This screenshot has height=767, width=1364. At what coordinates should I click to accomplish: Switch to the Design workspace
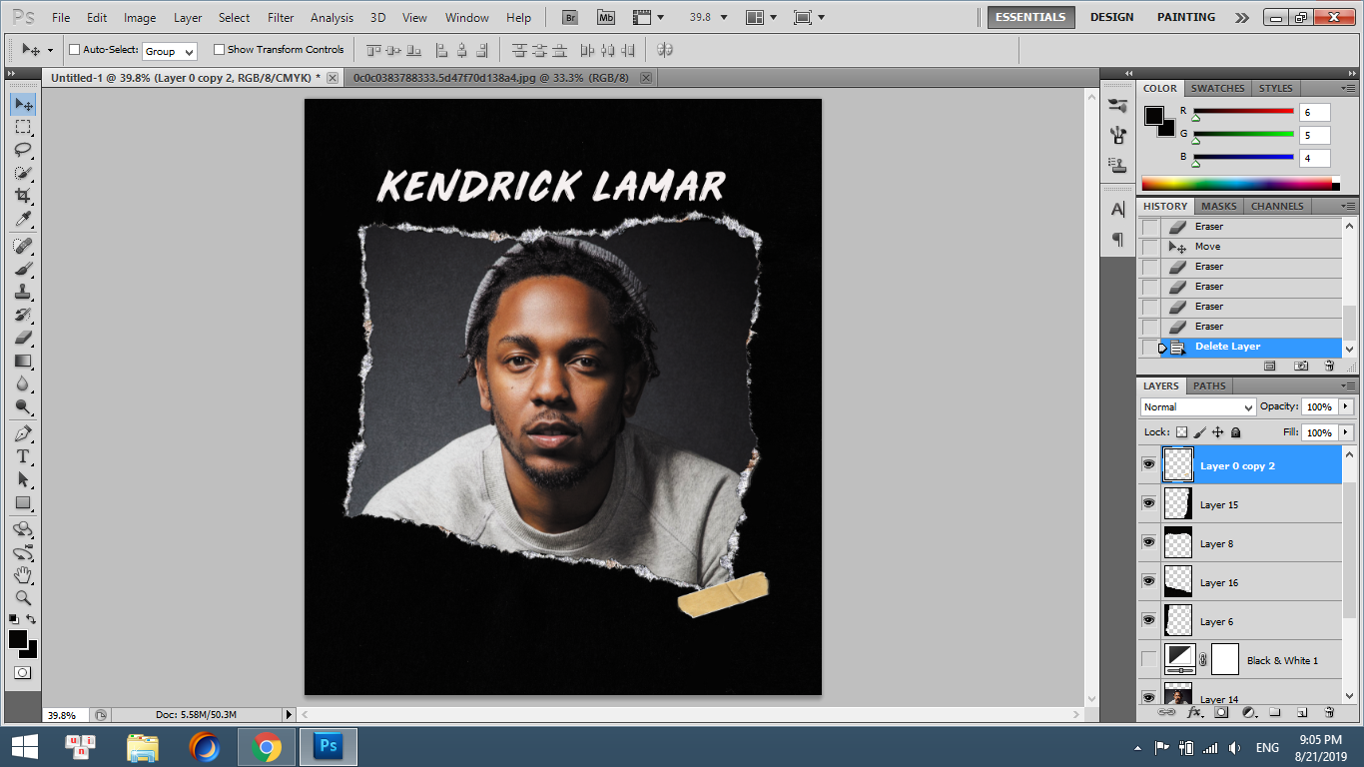click(1111, 17)
